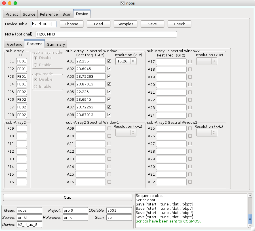The image size is (255, 231).
Task: Click the Source field showing ori-kl
Action: click(29, 217)
